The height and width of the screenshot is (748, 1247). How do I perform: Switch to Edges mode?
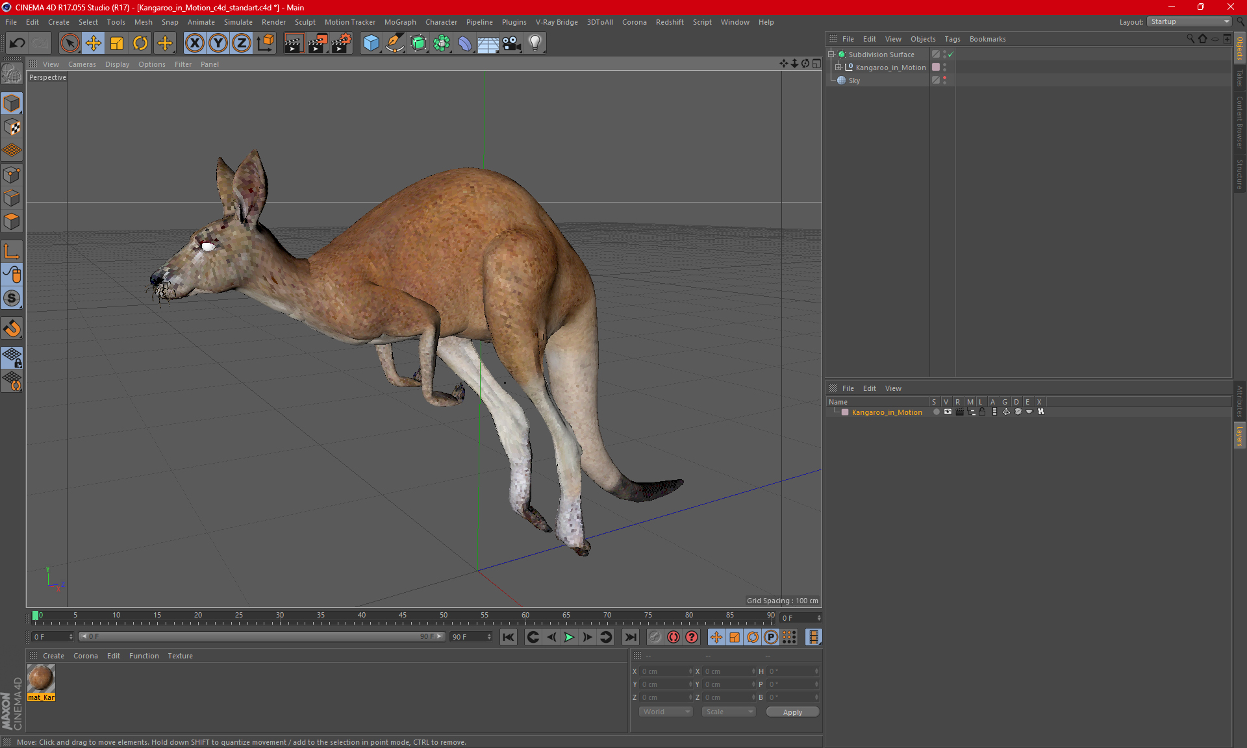12,198
